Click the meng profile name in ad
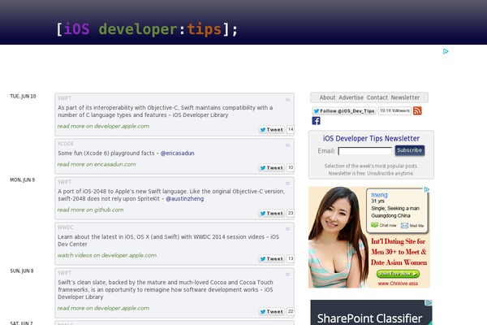This screenshot has width=487, height=325. coord(379,195)
